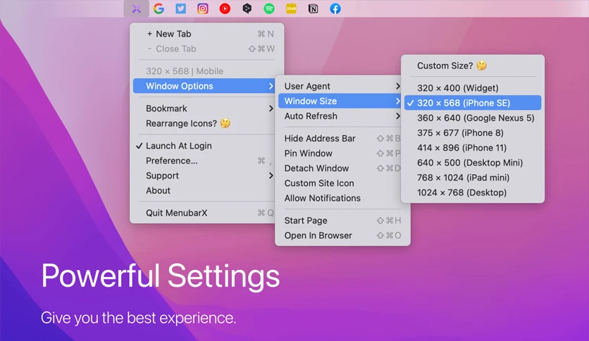Open the Google icon in the menu bar

click(x=159, y=8)
